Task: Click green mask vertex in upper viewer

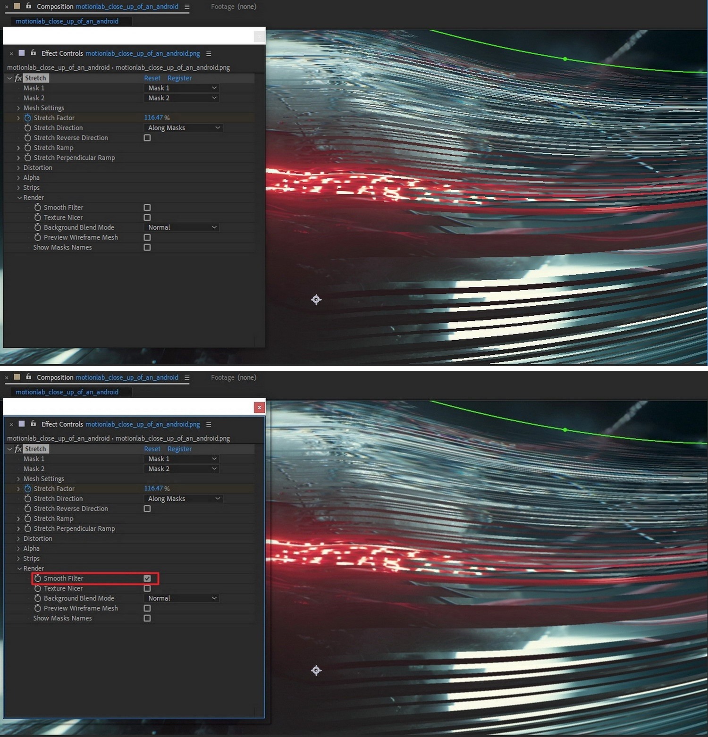Action: 565,59
